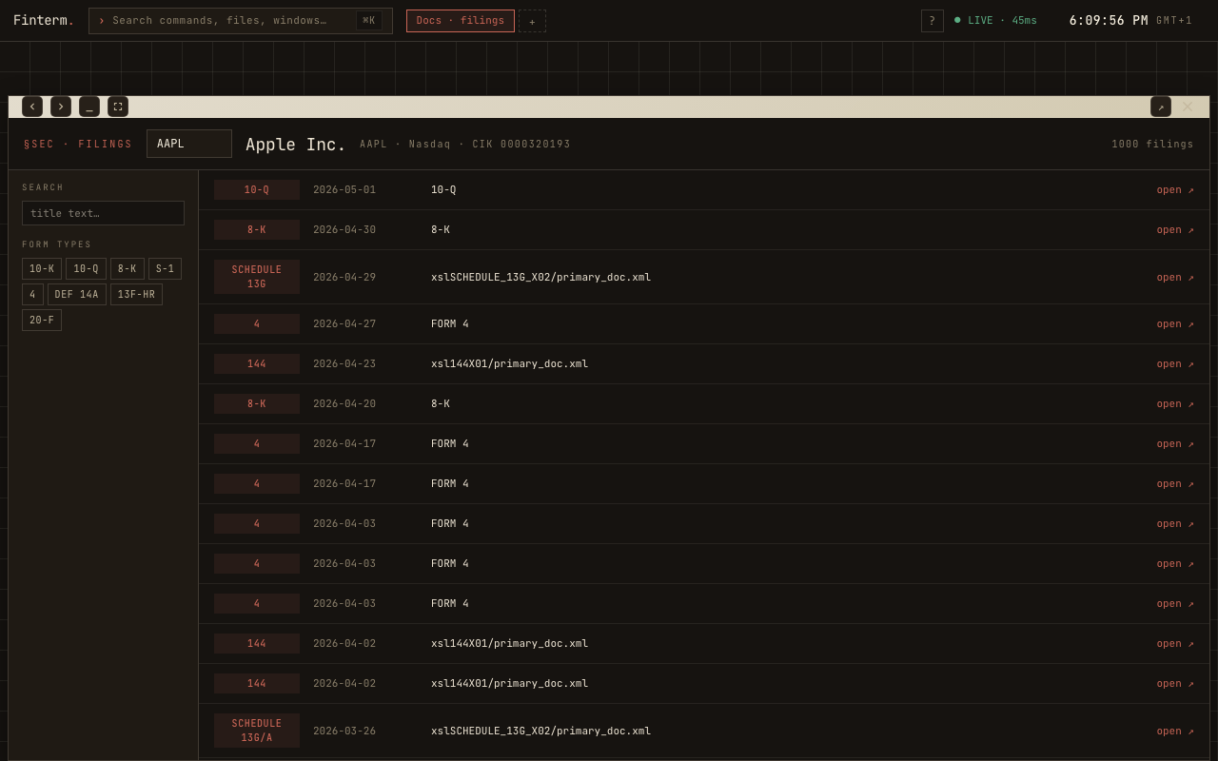Click the '8-K' title in the 2026-04-30 row

[x=441, y=230]
